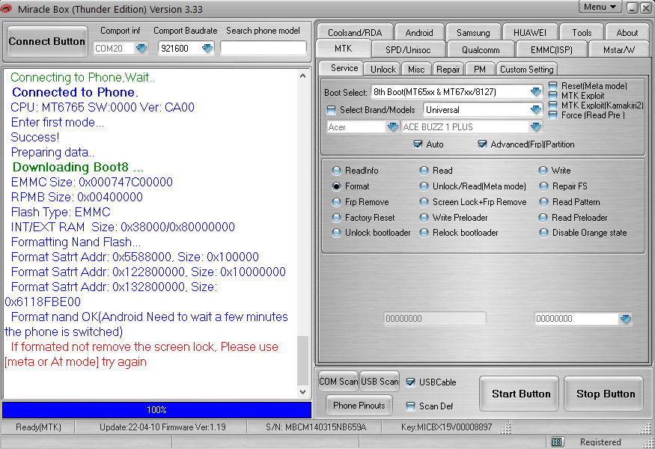Viewport: 655px width, 449px height.
Task: Open the Menu dropdown in the title bar
Action: tap(600, 7)
